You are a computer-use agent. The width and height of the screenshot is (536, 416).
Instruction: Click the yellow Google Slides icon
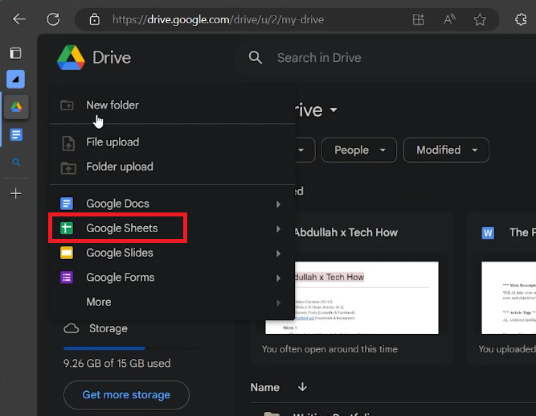(68, 253)
